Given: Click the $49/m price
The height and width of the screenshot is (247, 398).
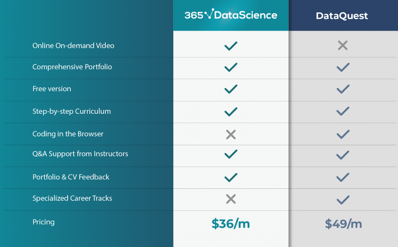Looking at the screenshot, I should point(344,223).
